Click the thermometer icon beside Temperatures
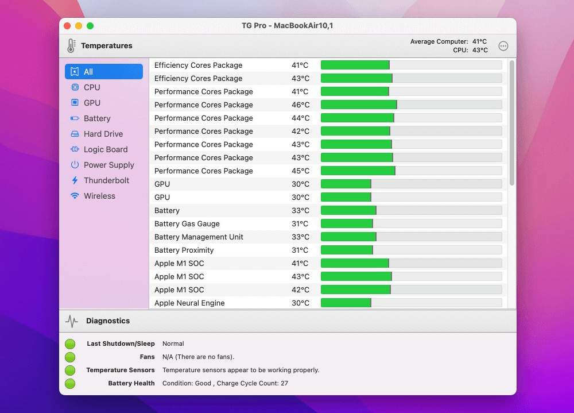This screenshot has width=574, height=413. pos(71,46)
